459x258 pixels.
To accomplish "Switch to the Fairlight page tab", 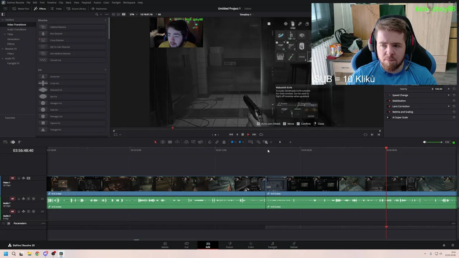I will point(273,245).
